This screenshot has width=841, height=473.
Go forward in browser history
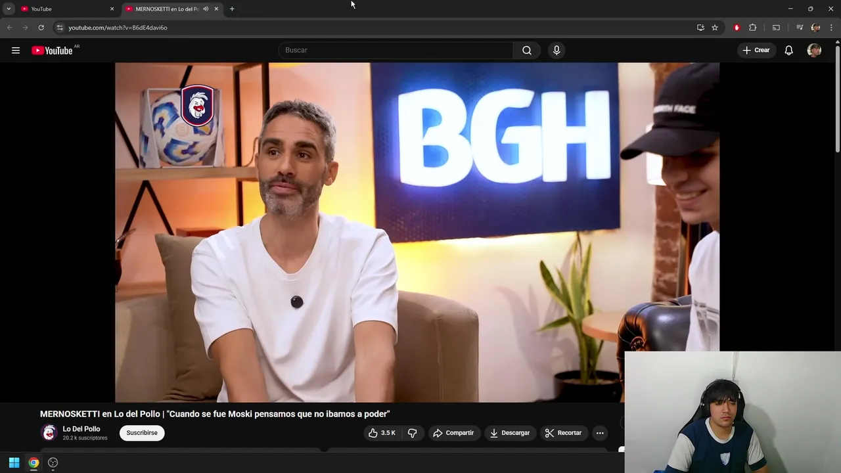click(25, 28)
